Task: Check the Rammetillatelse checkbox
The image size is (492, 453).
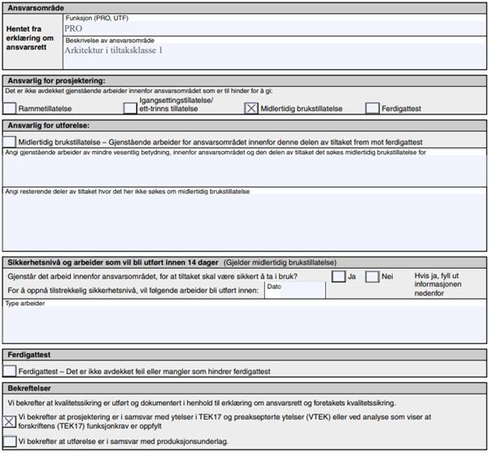Action: [10, 108]
